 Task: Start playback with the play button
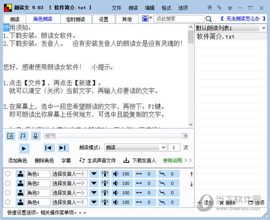(x=24, y=148)
